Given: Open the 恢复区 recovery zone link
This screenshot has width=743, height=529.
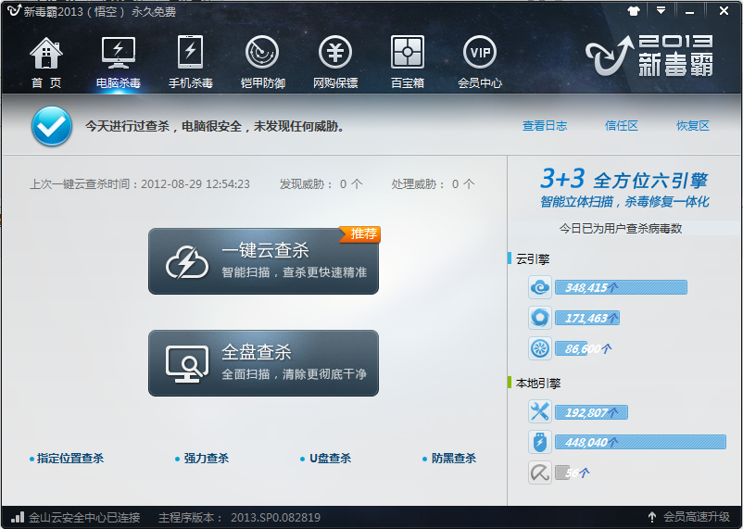Looking at the screenshot, I should pos(693,126).
